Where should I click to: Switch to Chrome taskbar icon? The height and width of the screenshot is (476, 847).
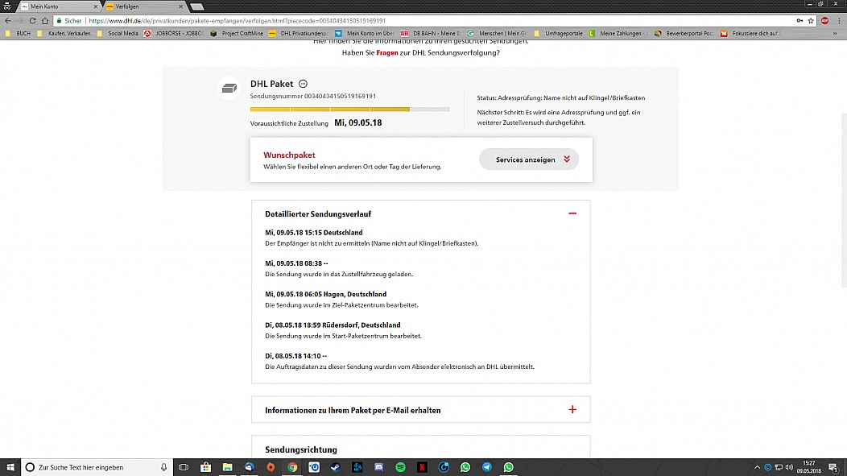(292, 467)
